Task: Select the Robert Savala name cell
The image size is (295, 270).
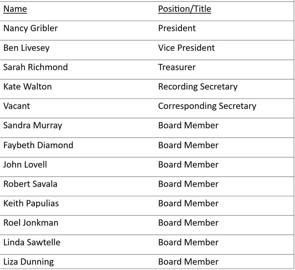Action: click(x=30, y=184)
